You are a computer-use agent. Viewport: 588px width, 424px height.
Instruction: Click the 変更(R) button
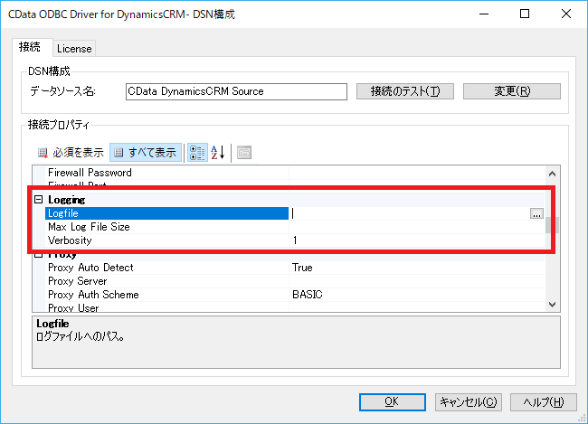pyautogui.click(x=512, y=91)
